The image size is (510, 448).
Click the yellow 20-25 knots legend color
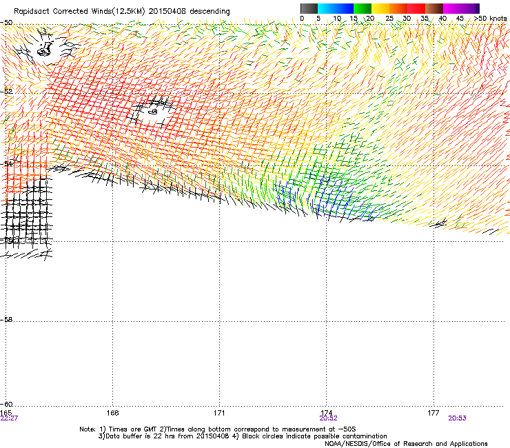tap(380, 8)
